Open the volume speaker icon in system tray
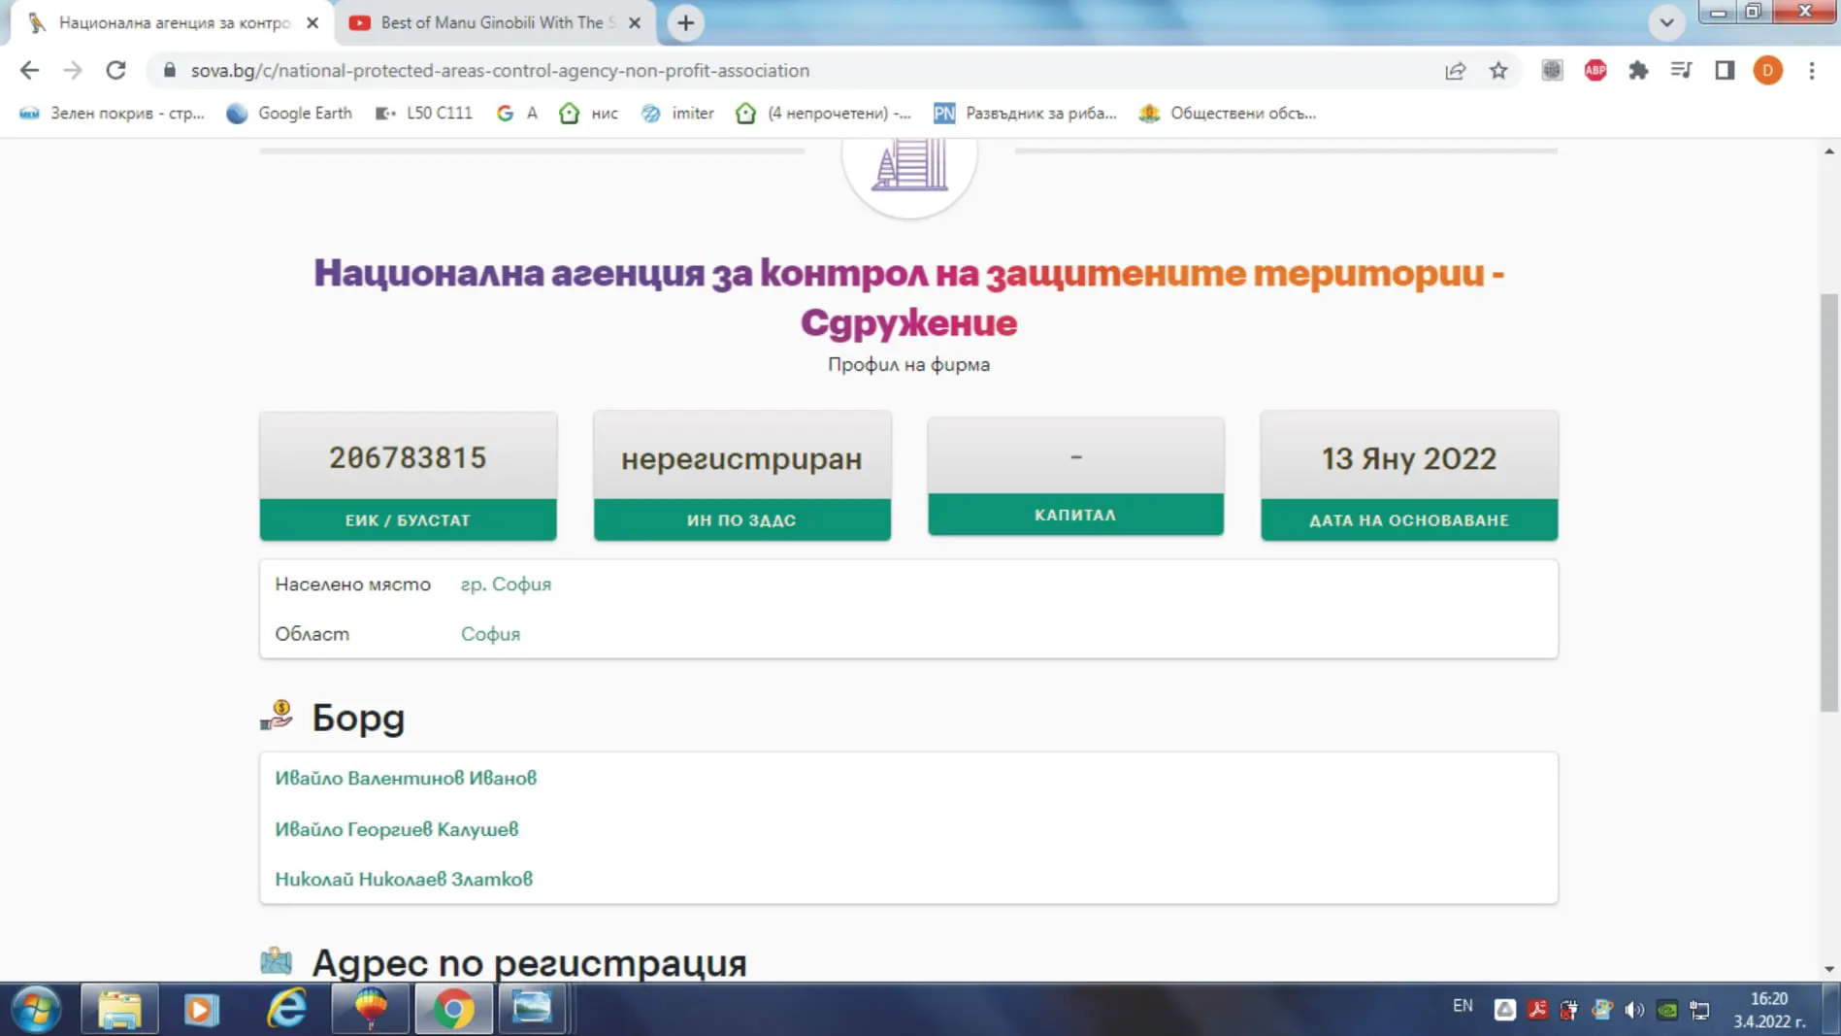This screenshot has height=1036, width=1841. [x=1634, y=1010]
